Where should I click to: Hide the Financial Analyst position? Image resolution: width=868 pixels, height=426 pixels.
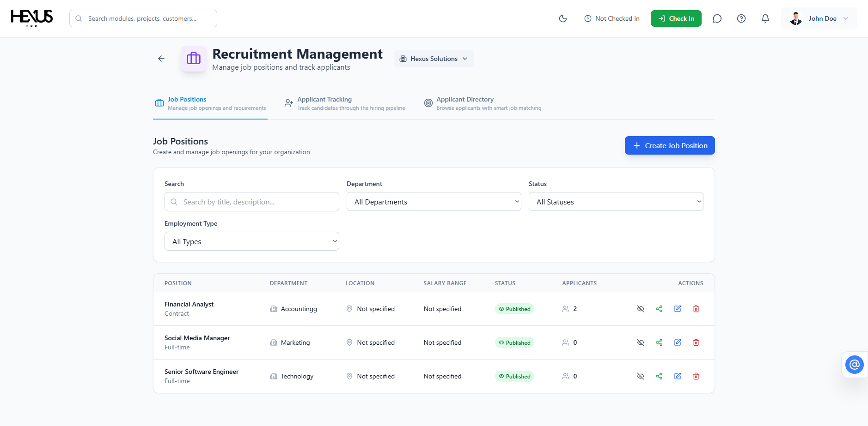[x=641, y=309]
